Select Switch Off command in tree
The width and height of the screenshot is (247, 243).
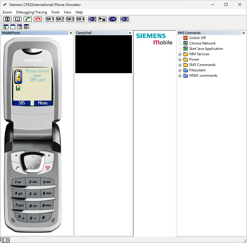click(197, 38)
